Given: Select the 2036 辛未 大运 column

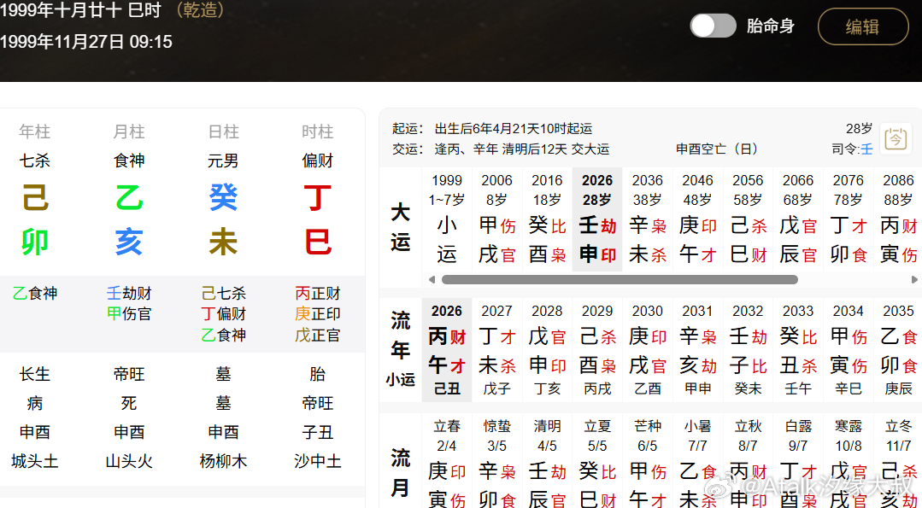Looking at the screenshot, I should coord(648,219).
